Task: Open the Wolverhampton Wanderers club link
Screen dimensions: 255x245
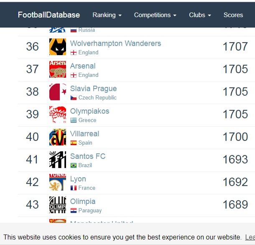Action: (115, 43)
